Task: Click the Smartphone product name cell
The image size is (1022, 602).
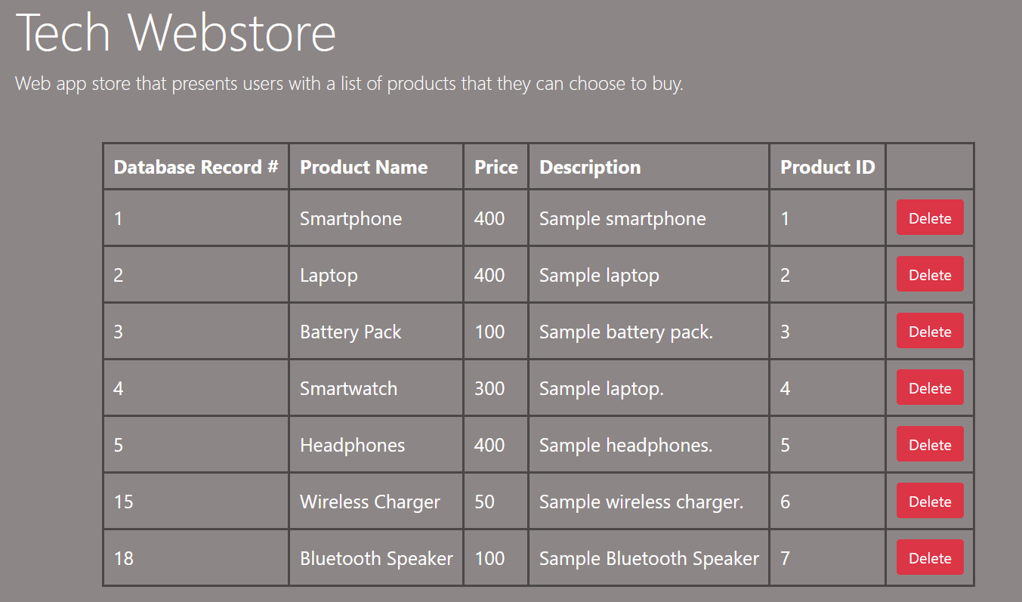Action: (x=350, y=218)
